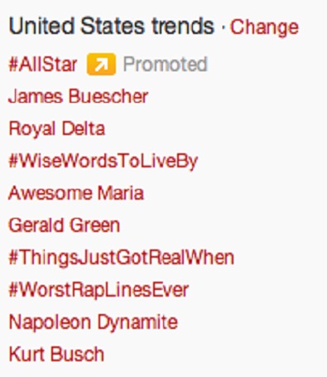Open the trend listed under #AllStar
This screenshot has height=377, width=327.
point(79,97)
